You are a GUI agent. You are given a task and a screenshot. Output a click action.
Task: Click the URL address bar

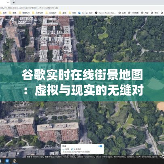(81, 8)
